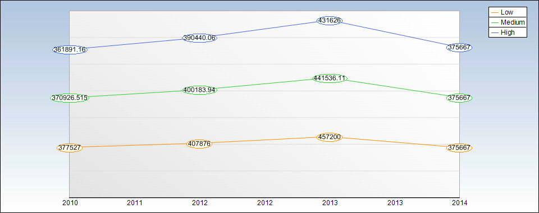Select the 370926.515 data label
This screenshot has width=539, height=213.
click(x=70, y=98)
